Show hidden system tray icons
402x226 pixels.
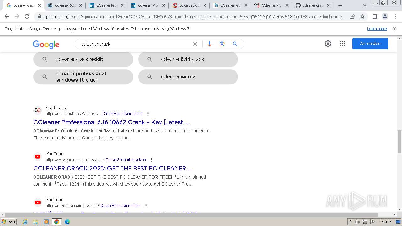[350, 222]
